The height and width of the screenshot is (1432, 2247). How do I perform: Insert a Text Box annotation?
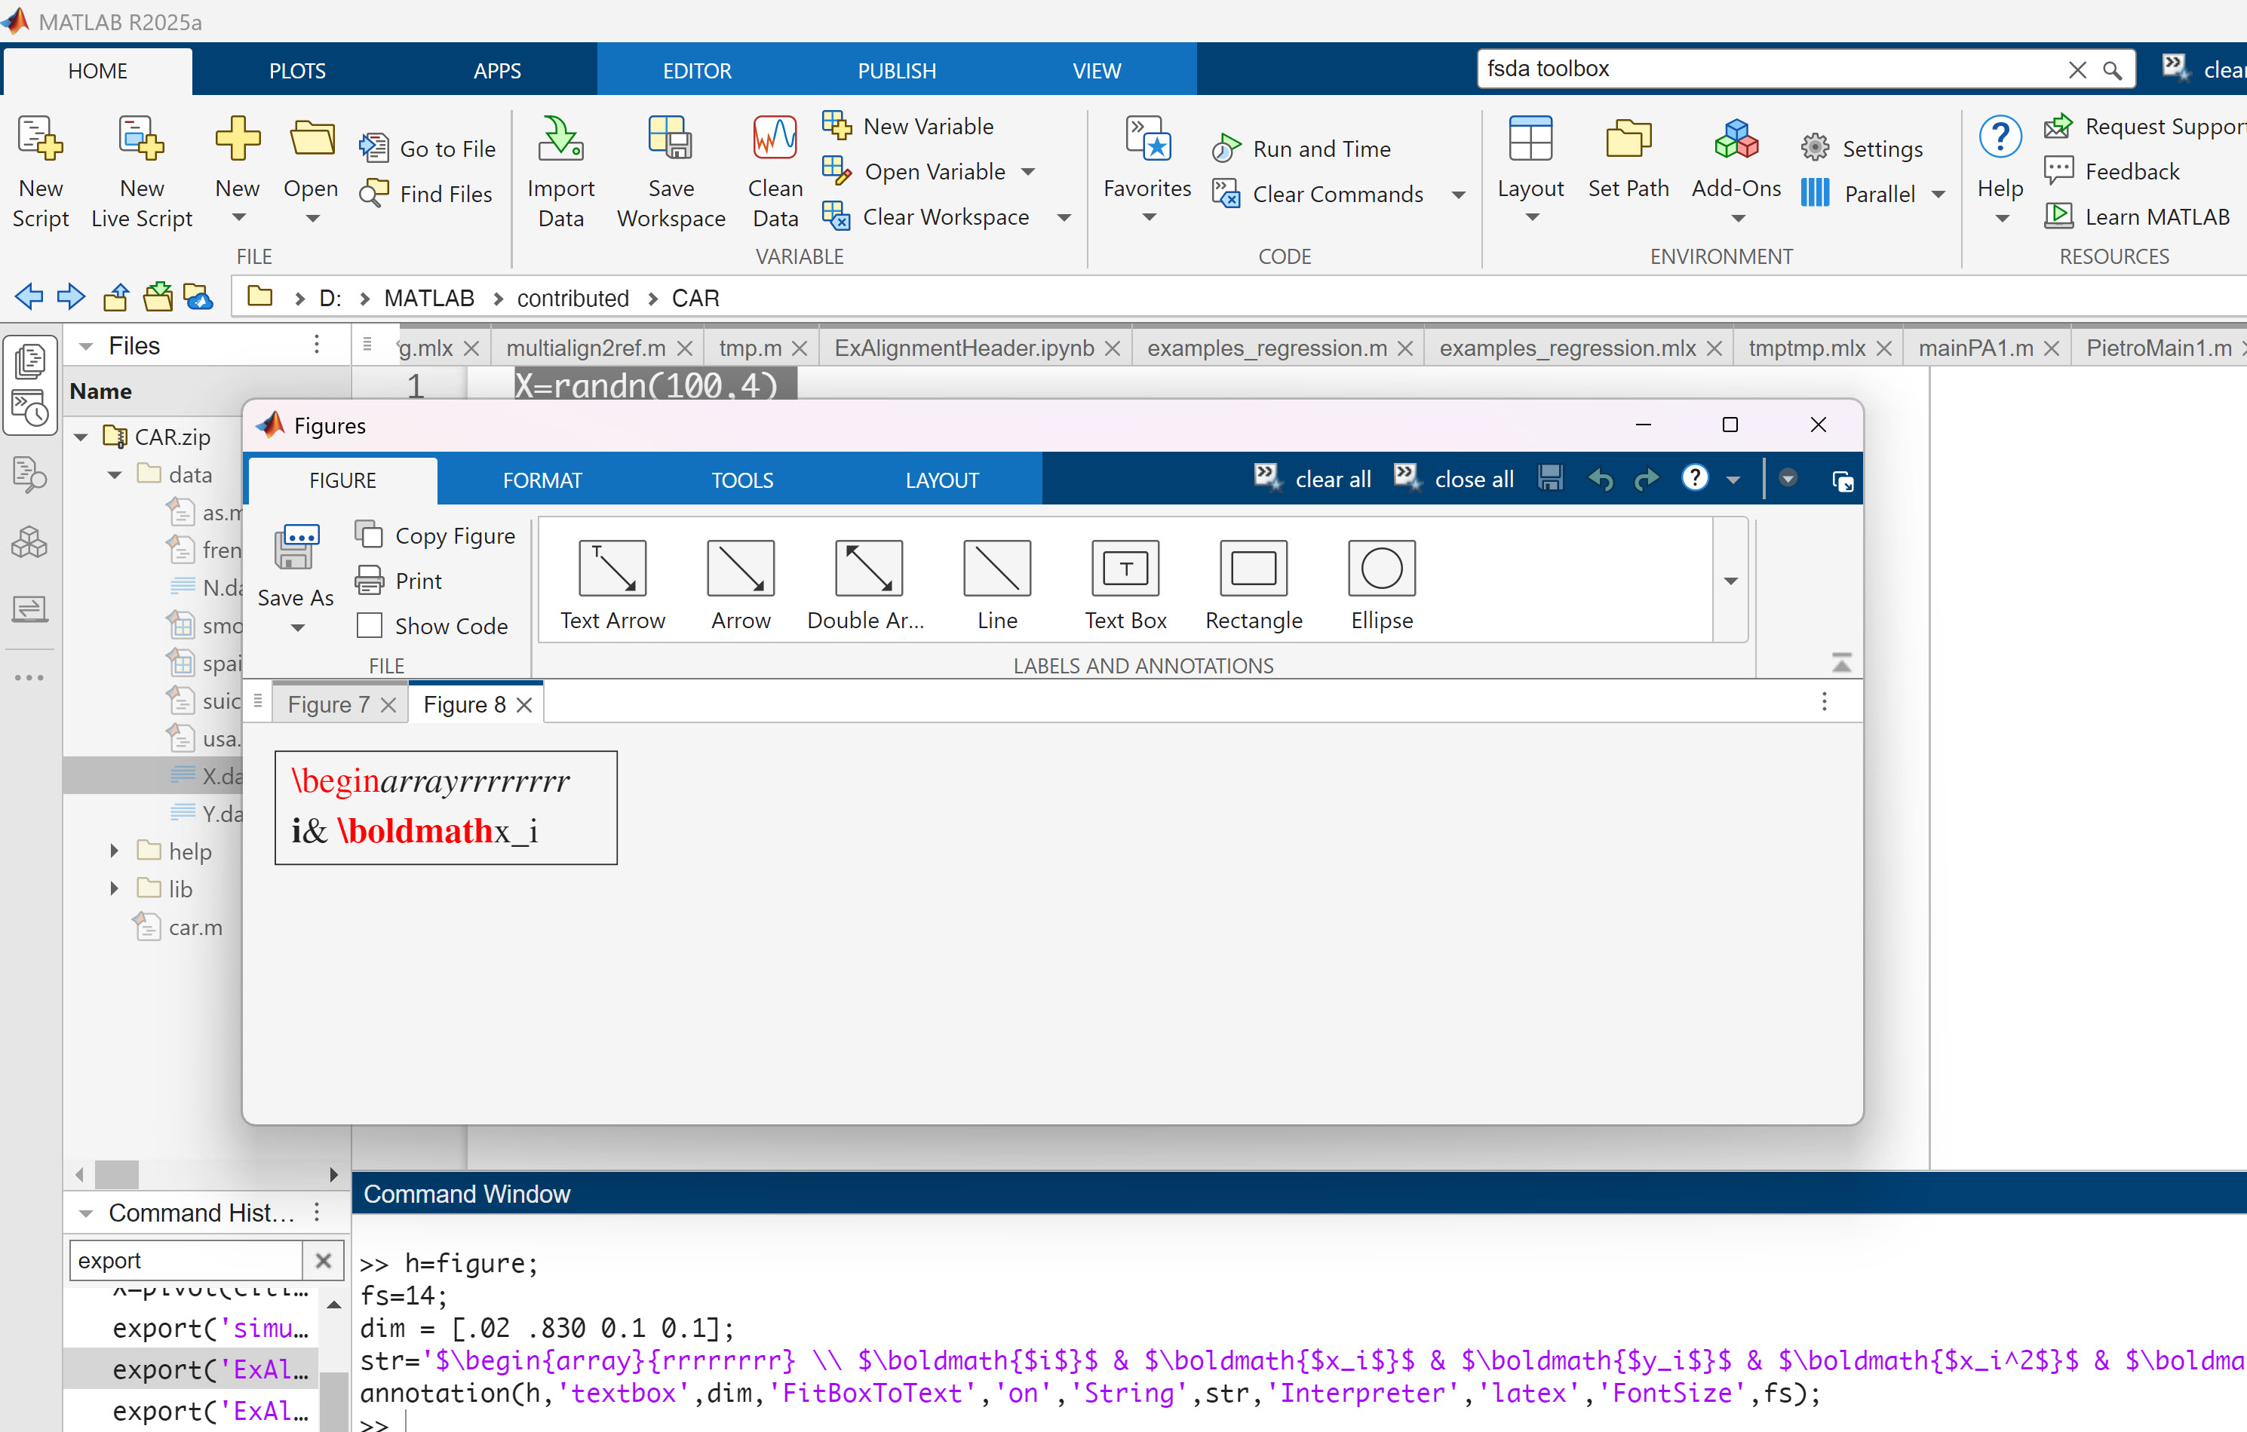(x=1125, y=568)
